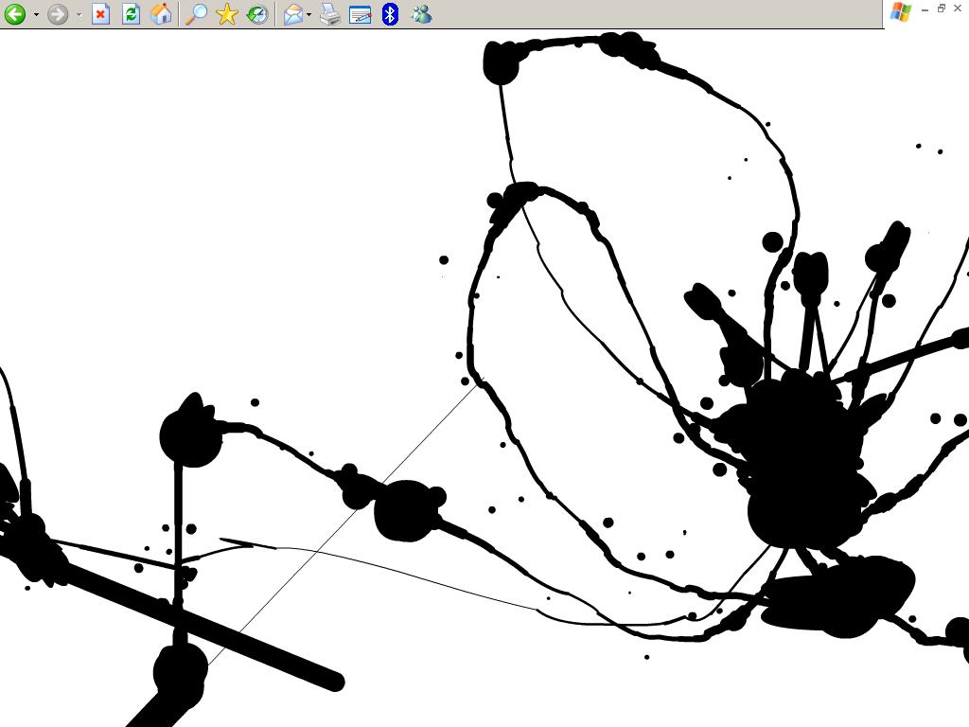Show Favorites using the star icon
The width and height of the screenshot is (969, 727).
point(227,14)
